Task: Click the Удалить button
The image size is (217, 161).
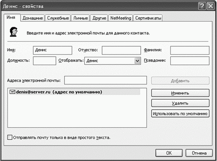Action: [180, 103]
